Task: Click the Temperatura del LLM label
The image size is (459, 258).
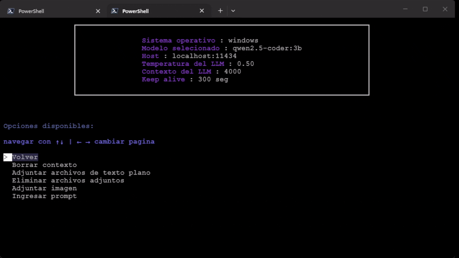Action: [x=183, y=64]
